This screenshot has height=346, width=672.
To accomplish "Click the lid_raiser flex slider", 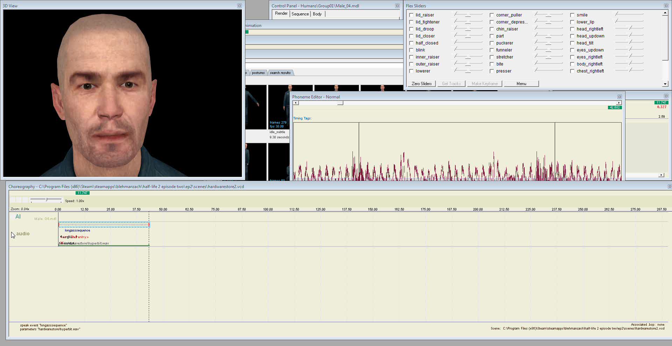I will pyautogui.click(x=468, y=14).
